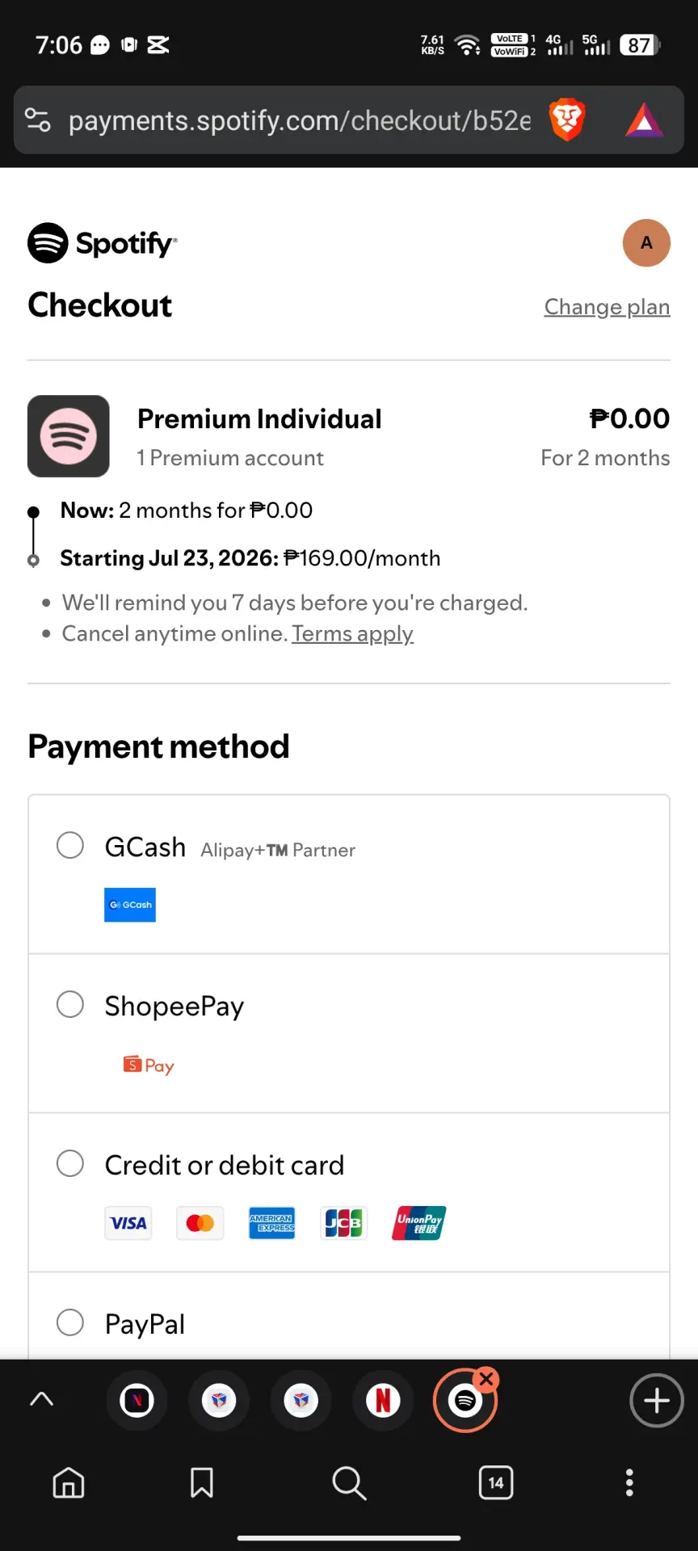Open Brave Rewards triangle icon
The width and height of the screenshot is (698, 1551).
click(x=644, y=120)
